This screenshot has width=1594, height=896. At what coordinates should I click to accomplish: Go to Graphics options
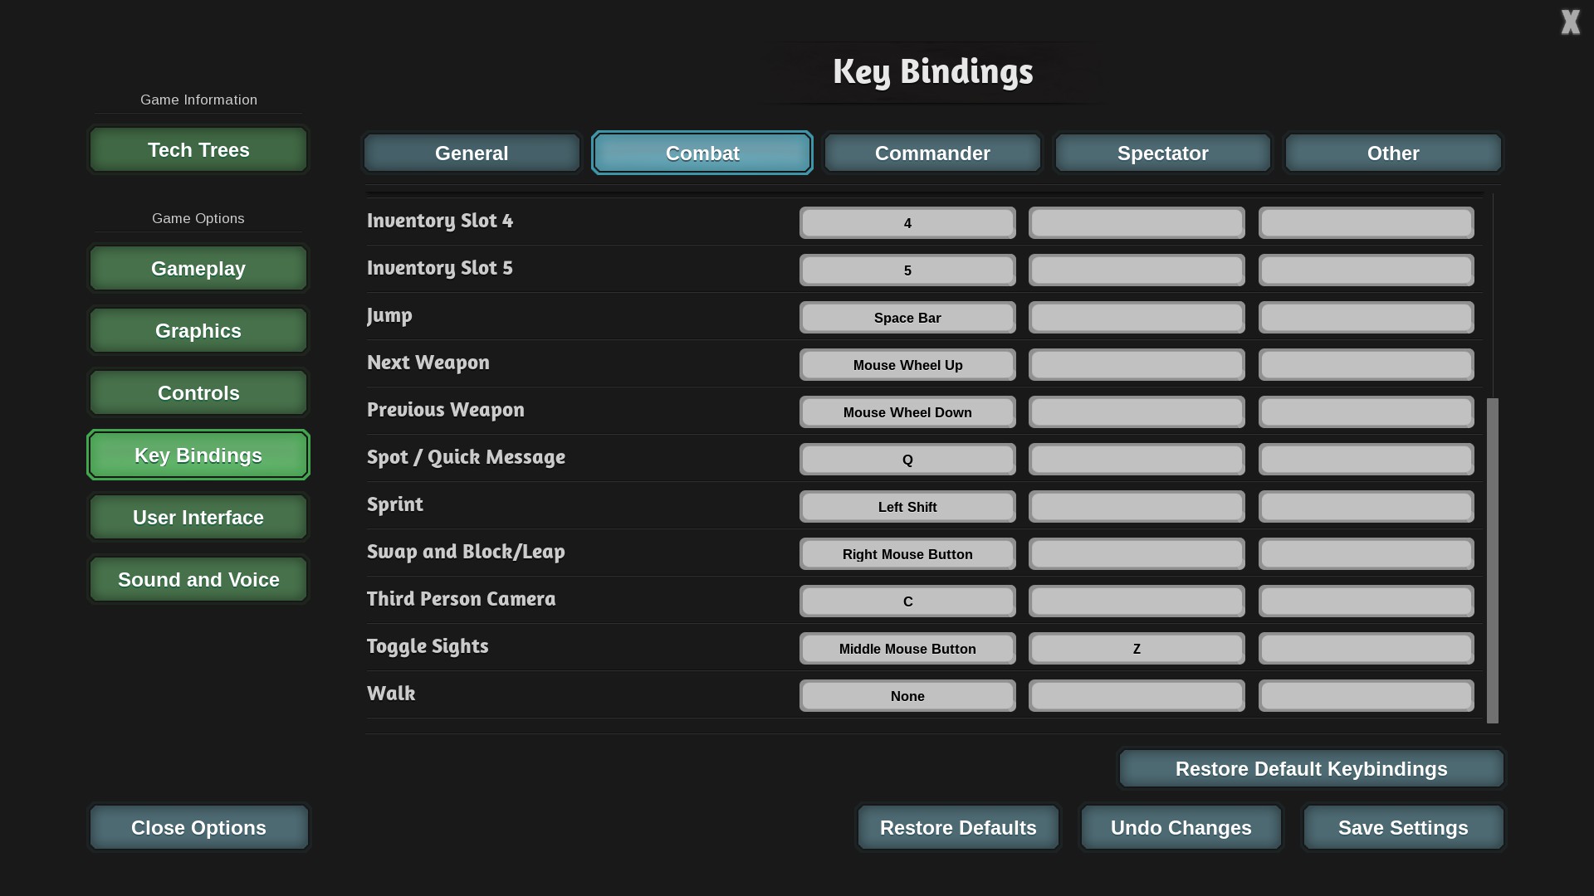point(198,331)
